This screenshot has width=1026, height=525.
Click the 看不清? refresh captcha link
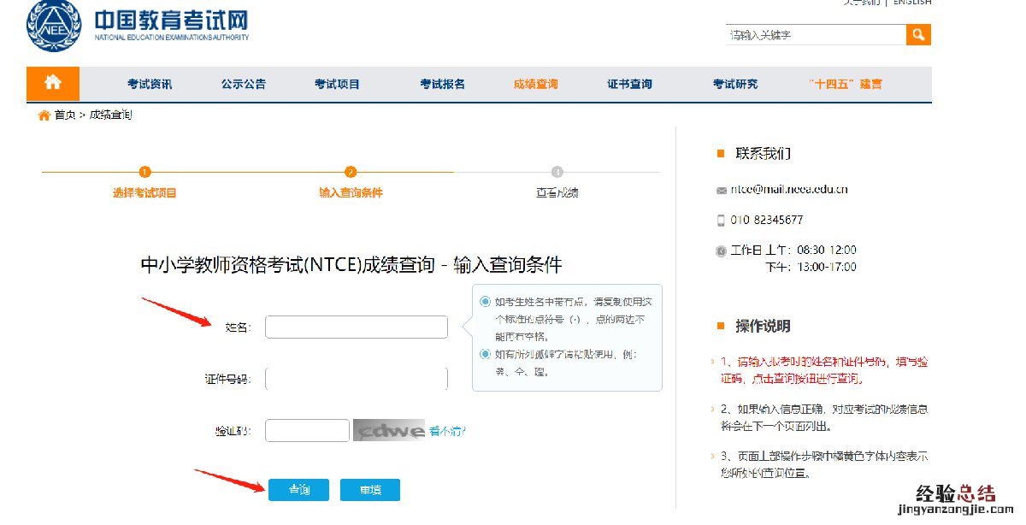click(447, 431)
